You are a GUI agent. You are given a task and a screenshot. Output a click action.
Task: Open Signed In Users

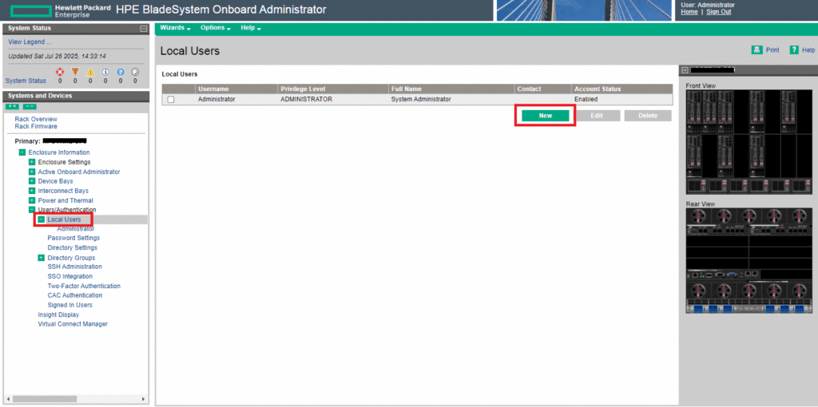pyautogui.click(x=70, y=305)
